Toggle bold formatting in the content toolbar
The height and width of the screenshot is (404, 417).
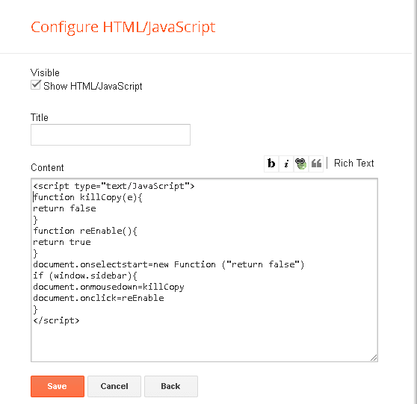click(x=271, y=164)
